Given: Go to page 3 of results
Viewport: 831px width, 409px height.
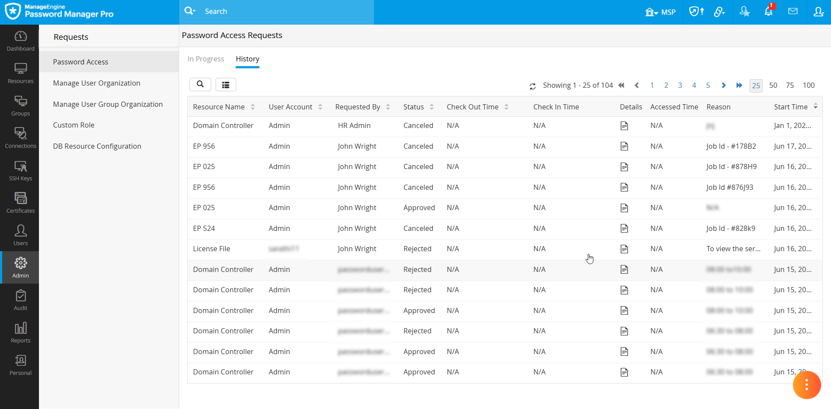Looking at the screenshot, I should (x=680, y=85).
